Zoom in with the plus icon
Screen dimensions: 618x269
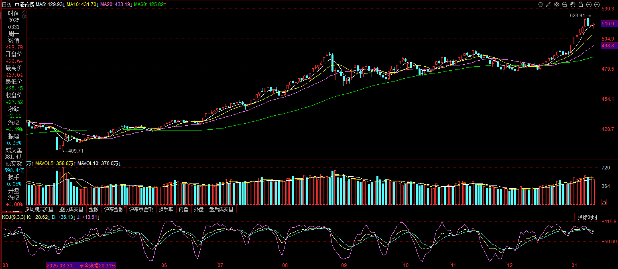point(589,4)
